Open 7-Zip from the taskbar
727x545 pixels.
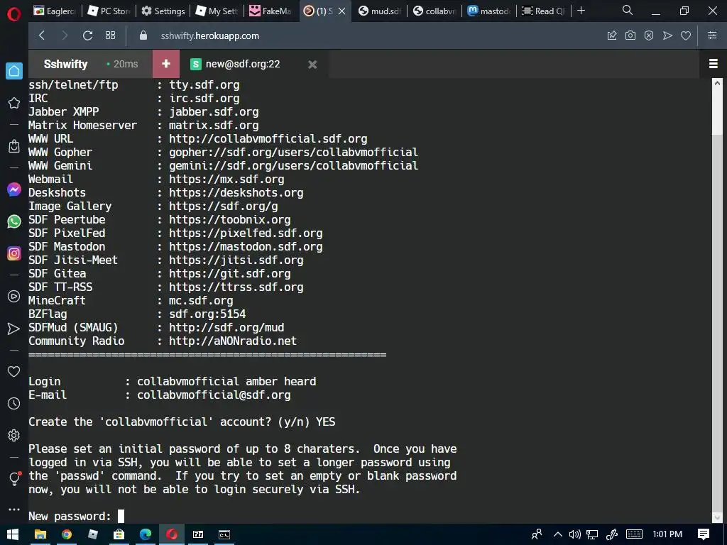(198, 534)
